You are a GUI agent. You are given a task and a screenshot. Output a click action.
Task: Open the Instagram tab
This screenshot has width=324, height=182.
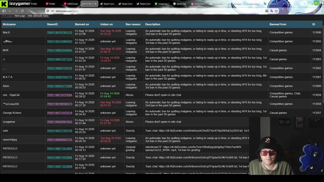tap(198, 4)
